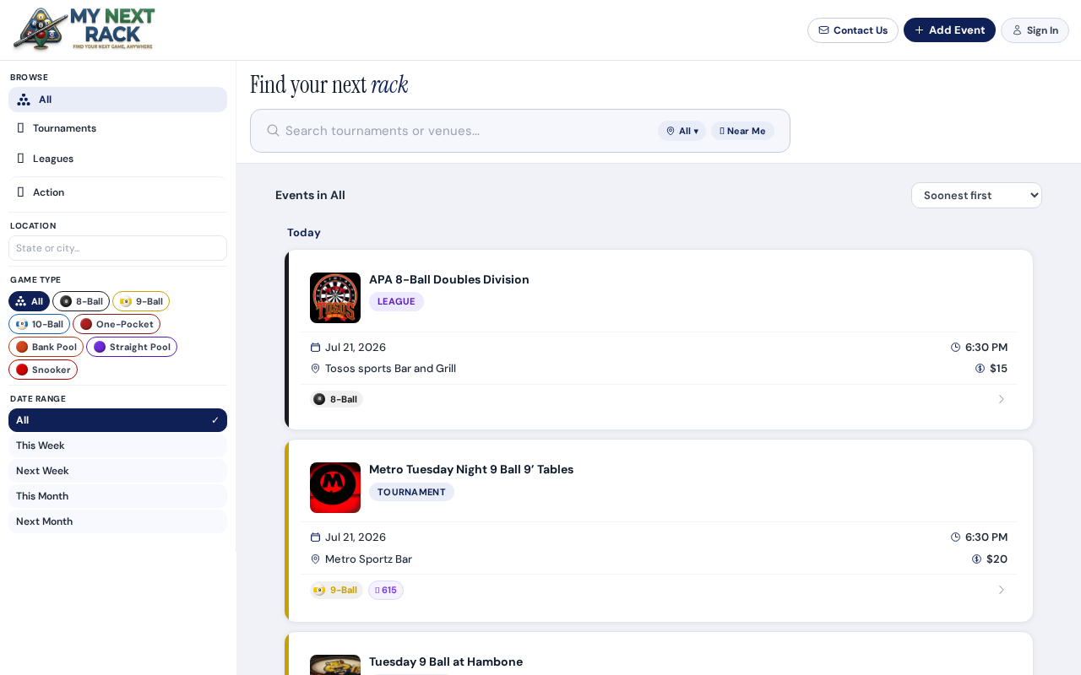Screen dimensions: 1081x675
Task: Click plus icon in Add Event
Action: [x=920, y=30]
